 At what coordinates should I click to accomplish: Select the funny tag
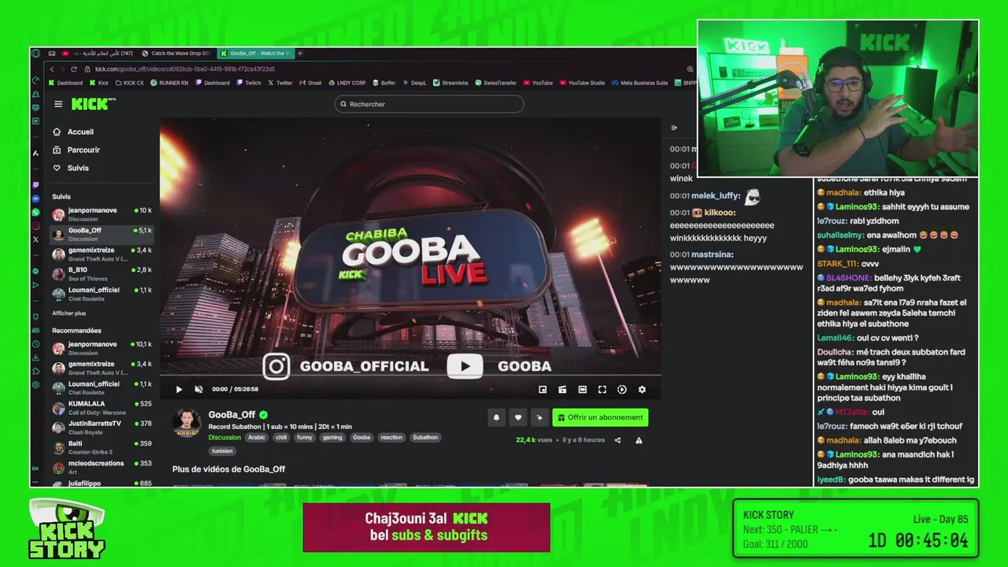click(305, 437)
